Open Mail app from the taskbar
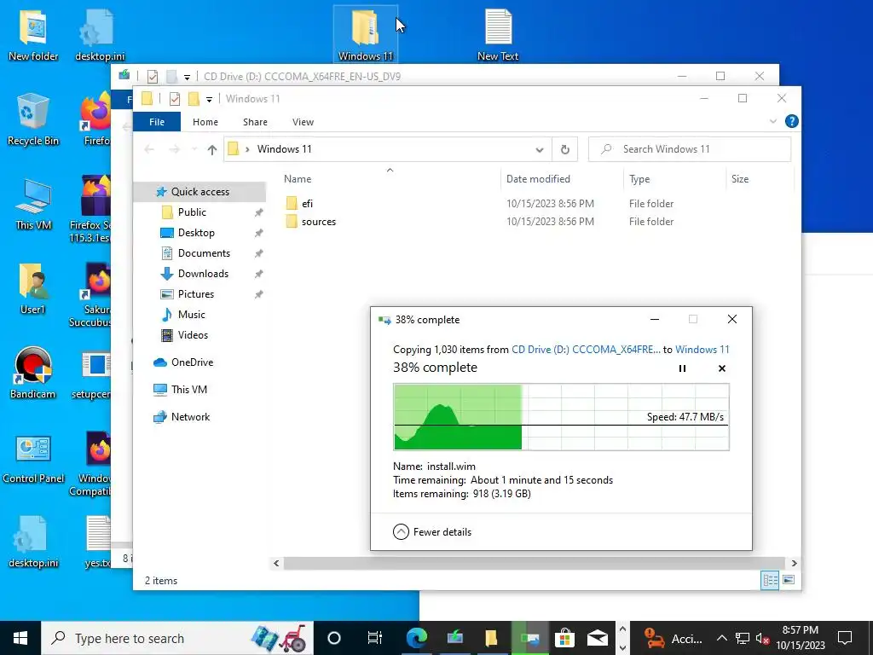Viewport: 873px width, 655px height. 597,638
